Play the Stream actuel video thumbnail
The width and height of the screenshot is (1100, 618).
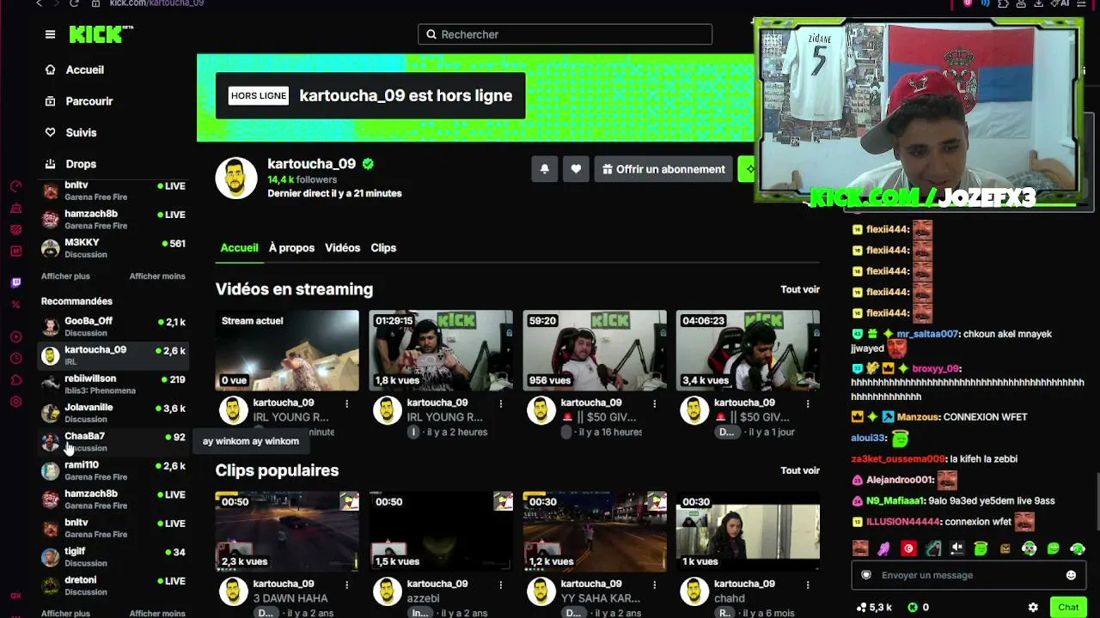point(287,351)
